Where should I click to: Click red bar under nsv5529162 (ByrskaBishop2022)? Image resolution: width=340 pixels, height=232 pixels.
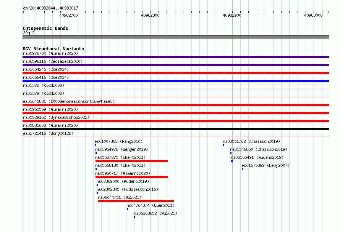[176, 121]
